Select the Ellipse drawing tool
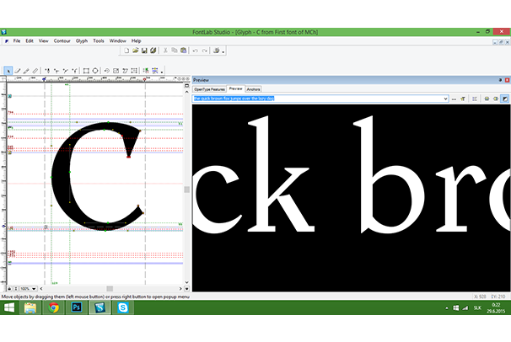Viewport: 511px width, 342px height. click(95, 71)
